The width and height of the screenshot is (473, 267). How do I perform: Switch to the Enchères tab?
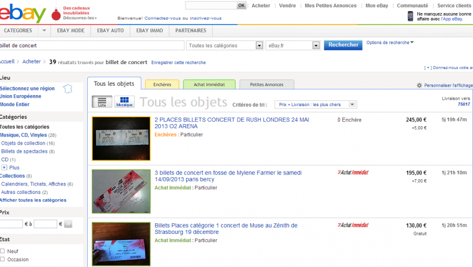(x=162, y=85)
